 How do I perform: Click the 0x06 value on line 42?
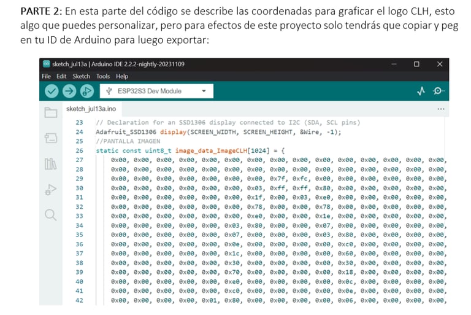point(345,300)
